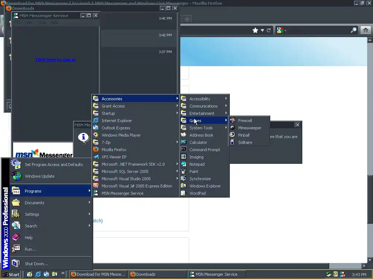
Task: Click the Shut Down icon in Start menu
Action: [16, 263]
